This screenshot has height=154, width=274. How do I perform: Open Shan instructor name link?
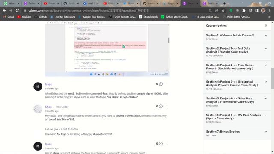click(x=48, y=107)
